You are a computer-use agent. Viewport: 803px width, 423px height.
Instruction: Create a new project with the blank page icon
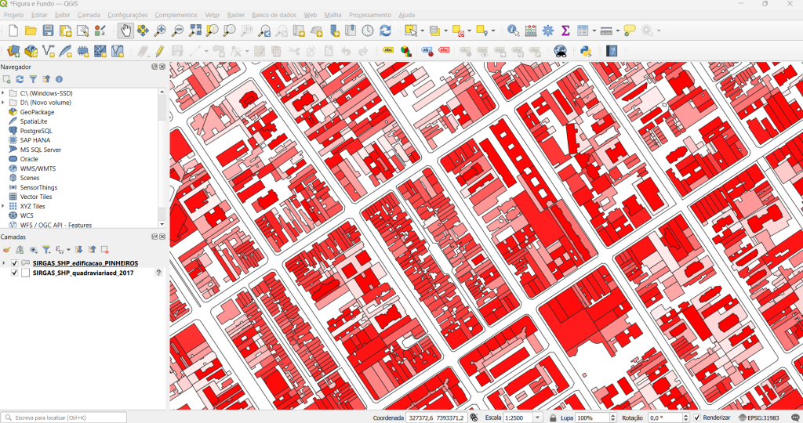[13, 31]
